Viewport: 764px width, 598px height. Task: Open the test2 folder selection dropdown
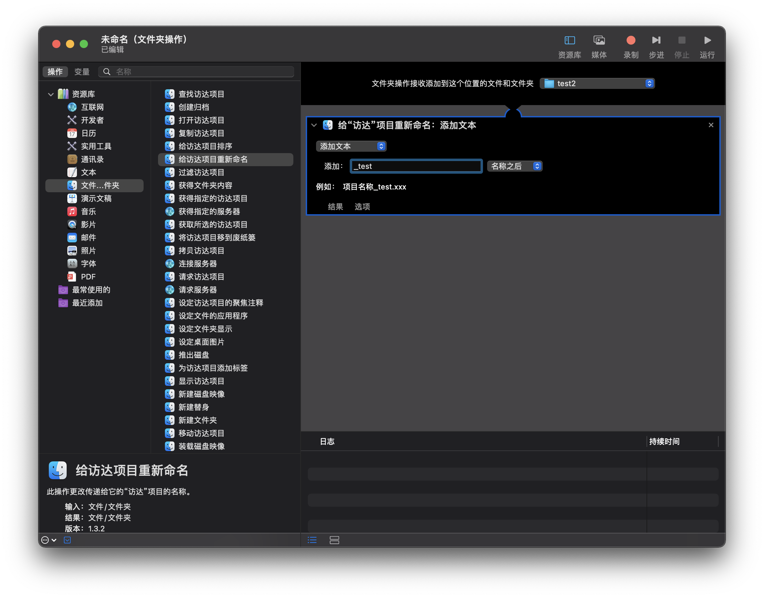[597, 83]
